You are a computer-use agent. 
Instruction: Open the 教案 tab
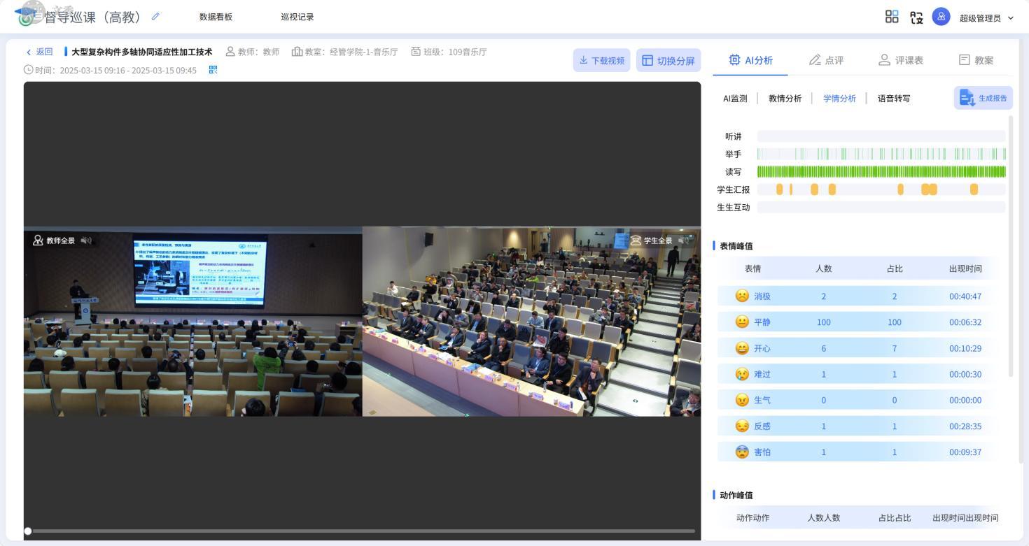coord(976,60)
